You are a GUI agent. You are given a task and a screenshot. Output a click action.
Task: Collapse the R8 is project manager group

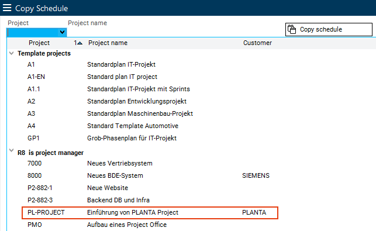[x=11, y=151]
